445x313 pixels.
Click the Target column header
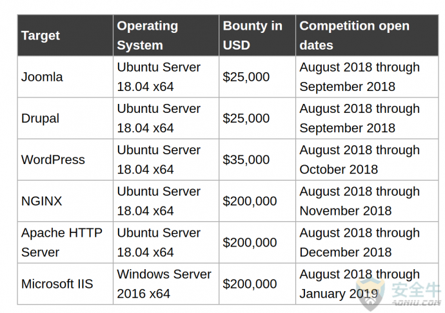(x=65, y=35)
